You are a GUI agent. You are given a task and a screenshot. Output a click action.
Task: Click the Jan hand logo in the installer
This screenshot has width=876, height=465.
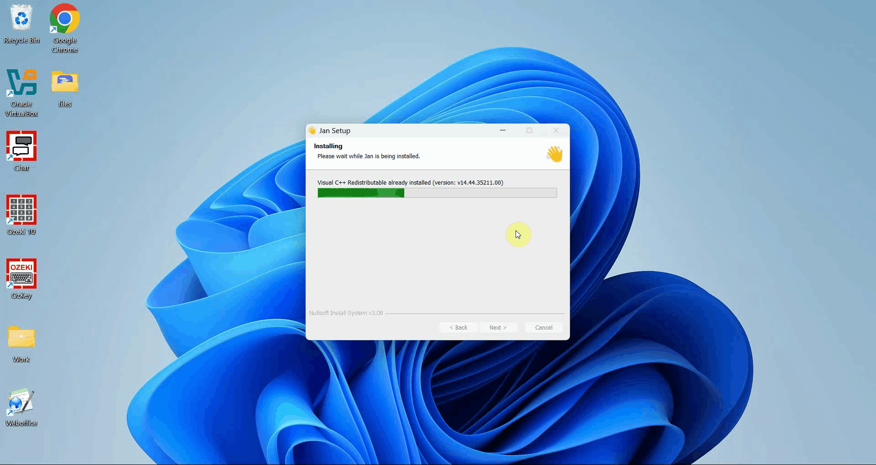[554, 154]
